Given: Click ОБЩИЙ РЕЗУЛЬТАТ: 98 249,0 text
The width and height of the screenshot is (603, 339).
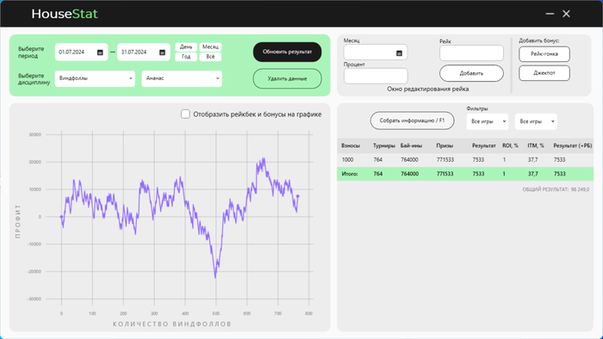Looking at the screenshot, I should point(556,189).
